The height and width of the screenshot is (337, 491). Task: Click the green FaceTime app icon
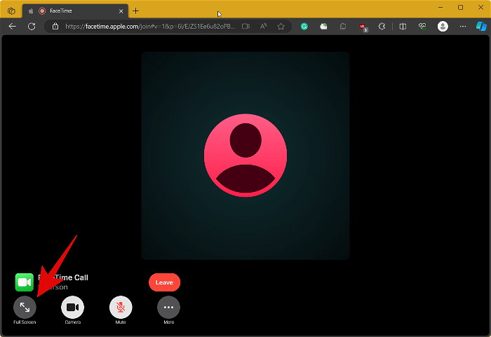25,282
